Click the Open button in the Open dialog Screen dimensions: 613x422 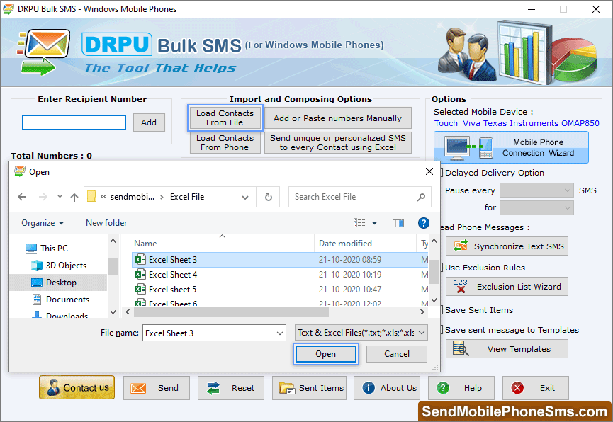click(326, 354)
